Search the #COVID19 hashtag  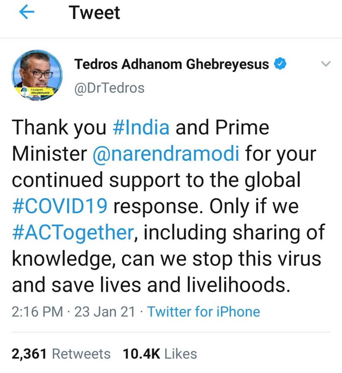pyautogui.click(x=60, y=206)
